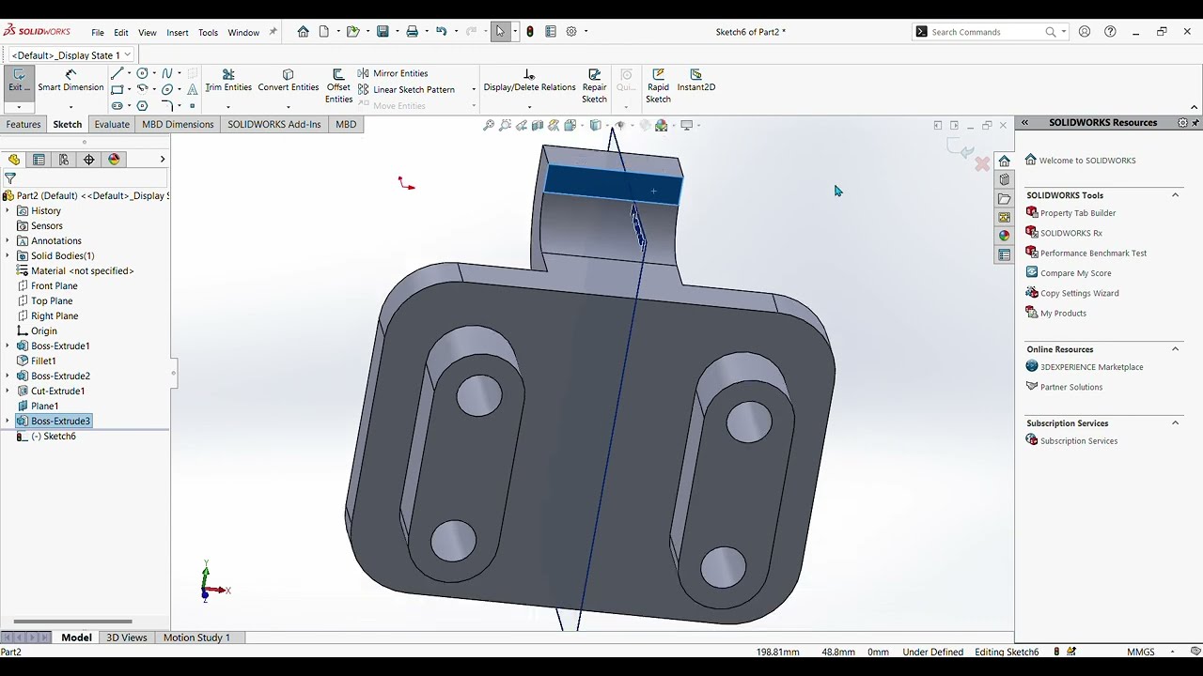Expand the Solid Bodies(1) node

pyautogui.click(x=8, y=255)
